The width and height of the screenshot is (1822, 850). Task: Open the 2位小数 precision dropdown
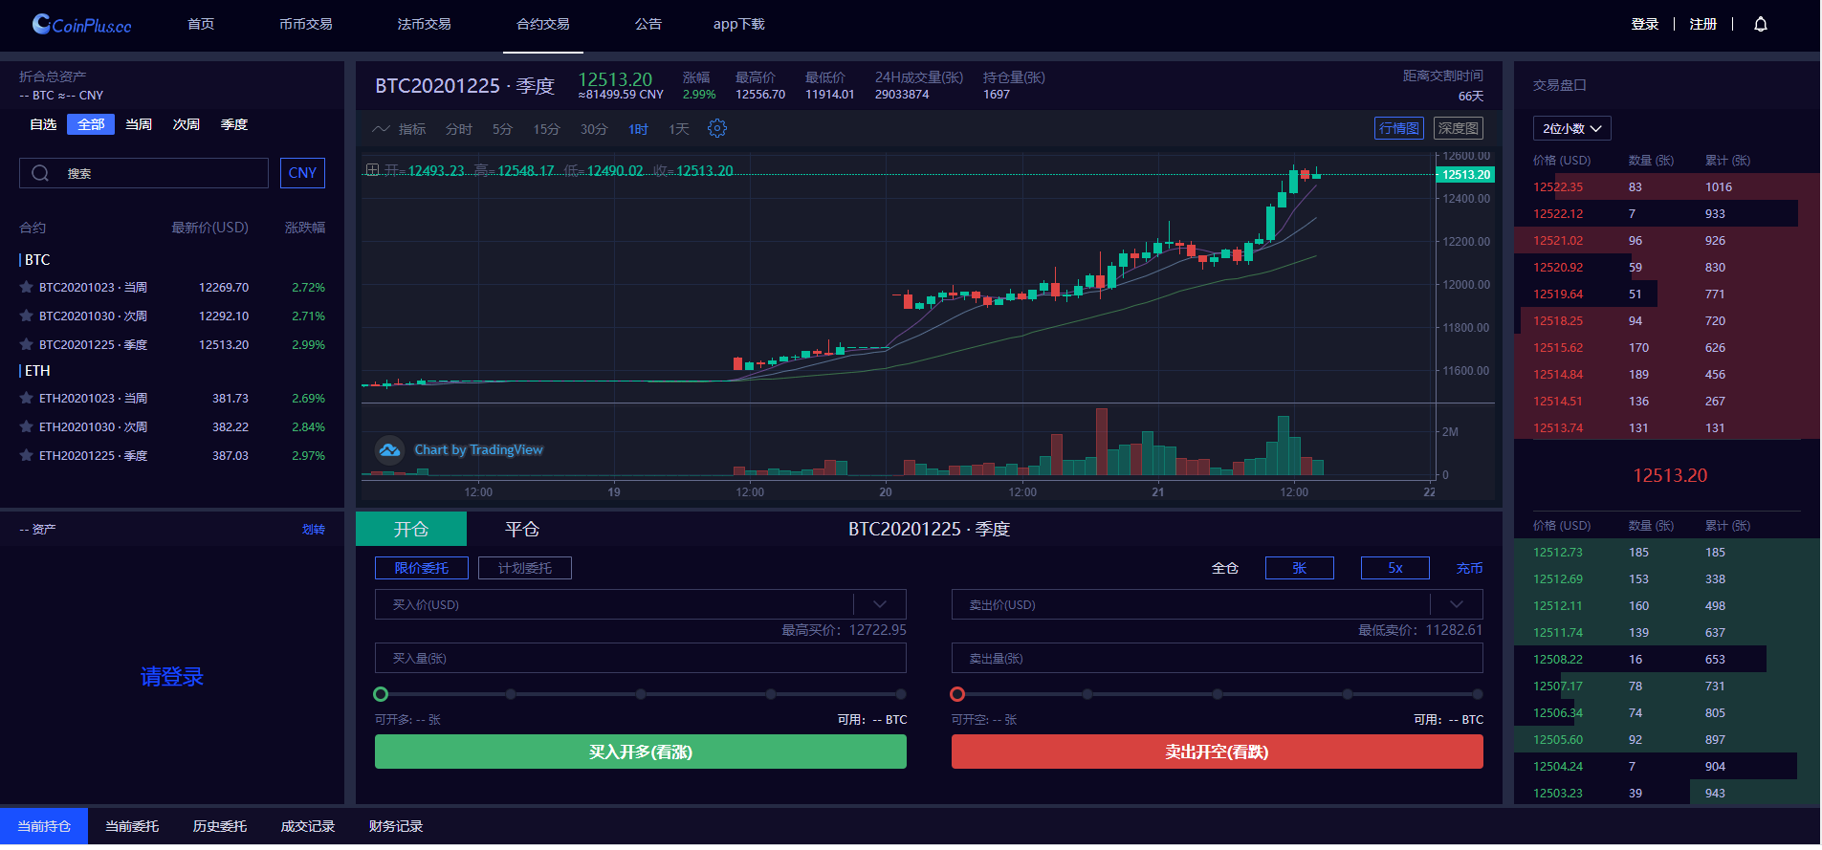tap(1572, 128)
